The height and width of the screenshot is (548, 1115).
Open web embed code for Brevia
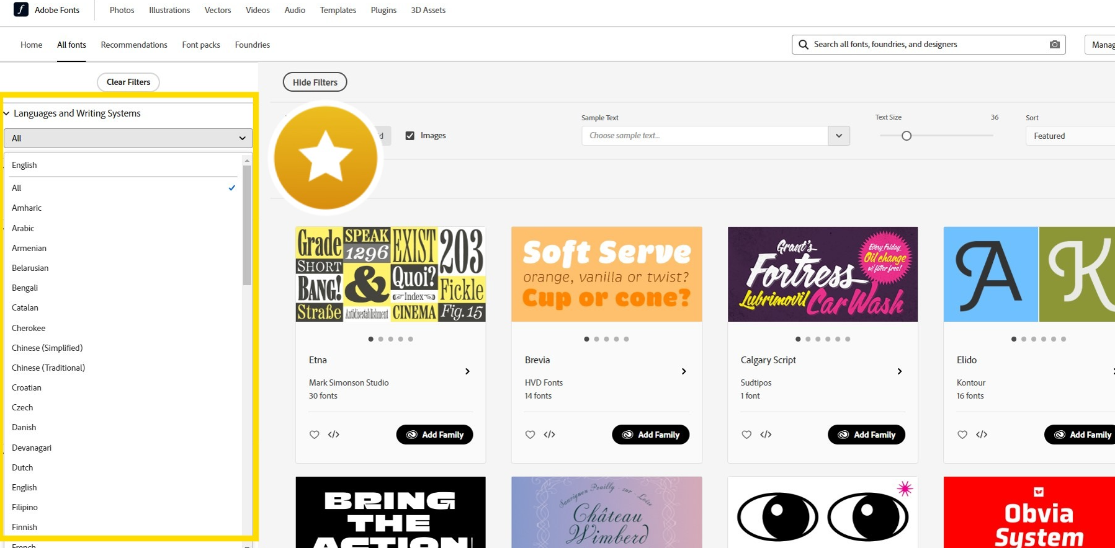(550, 435)
